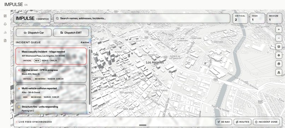Click CRITICAL badge on Mass casualty card
The width and height of the screenshot is (285, 128).
point(27,61)
